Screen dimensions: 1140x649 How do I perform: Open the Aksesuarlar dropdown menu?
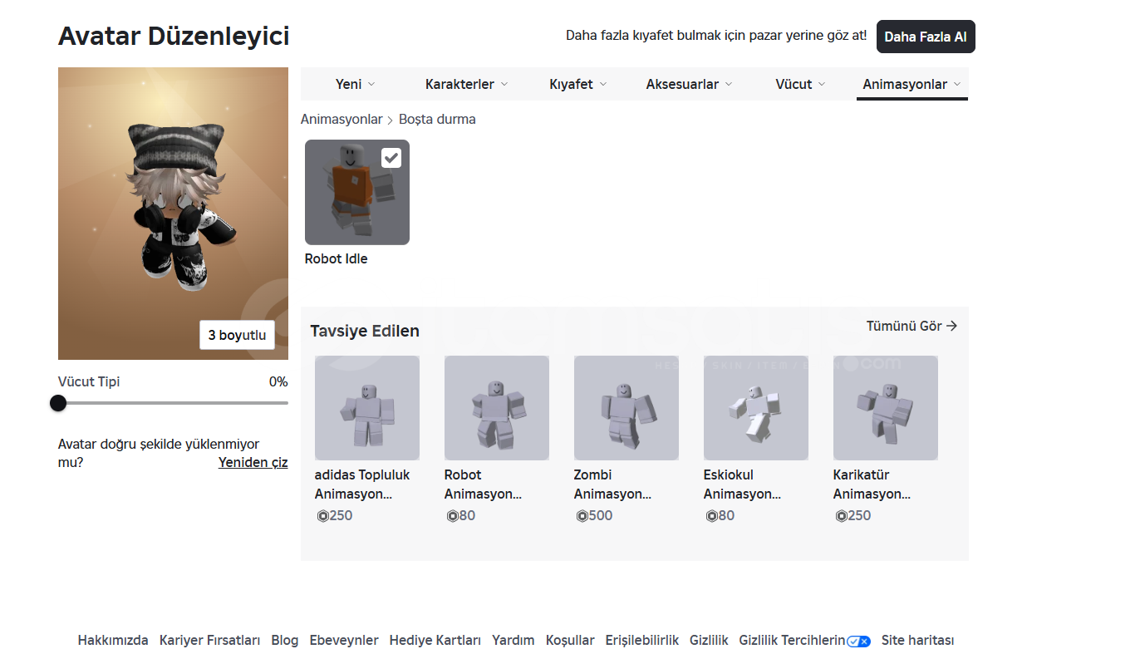coord(690,84)
